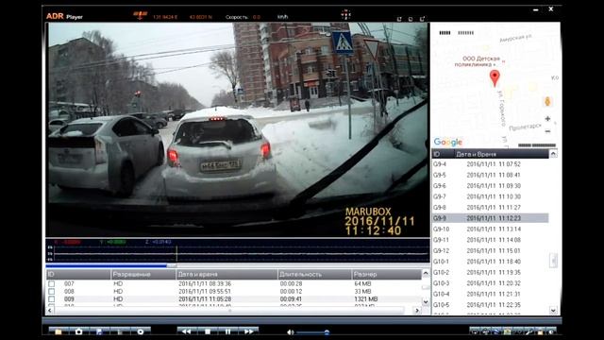Select clip G9-11 in the list

click(491, 240)
